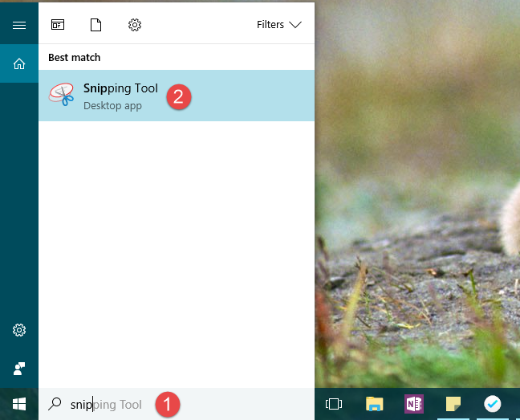The width and height of the screenshot is (520, 420).
Task: Expand the hamburger menu in search sidebar
Action: coord(19,25)
